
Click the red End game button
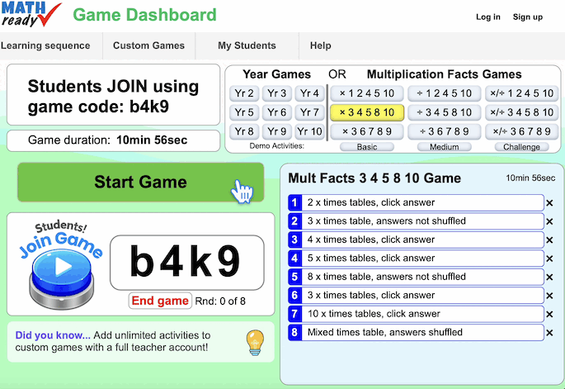point(160,301)
